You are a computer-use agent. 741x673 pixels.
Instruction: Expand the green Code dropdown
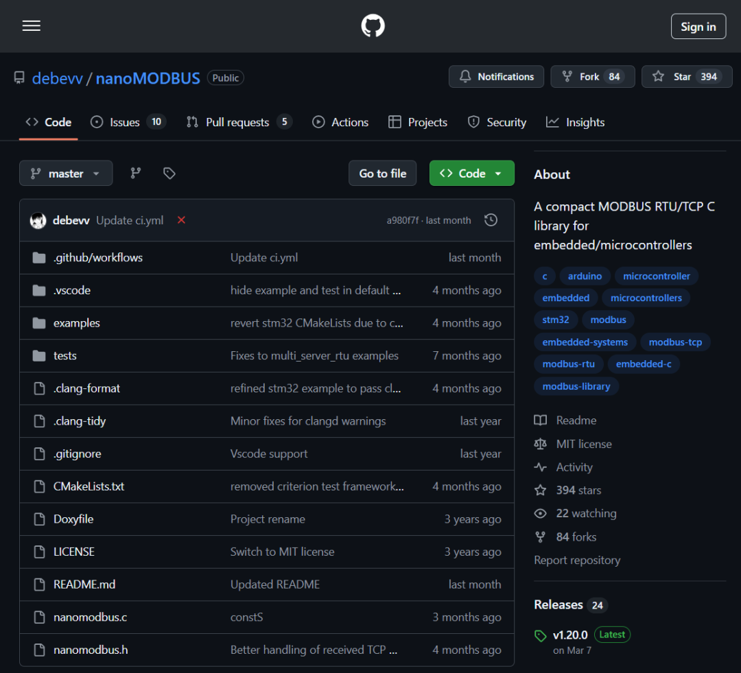(x=471, y=174)
